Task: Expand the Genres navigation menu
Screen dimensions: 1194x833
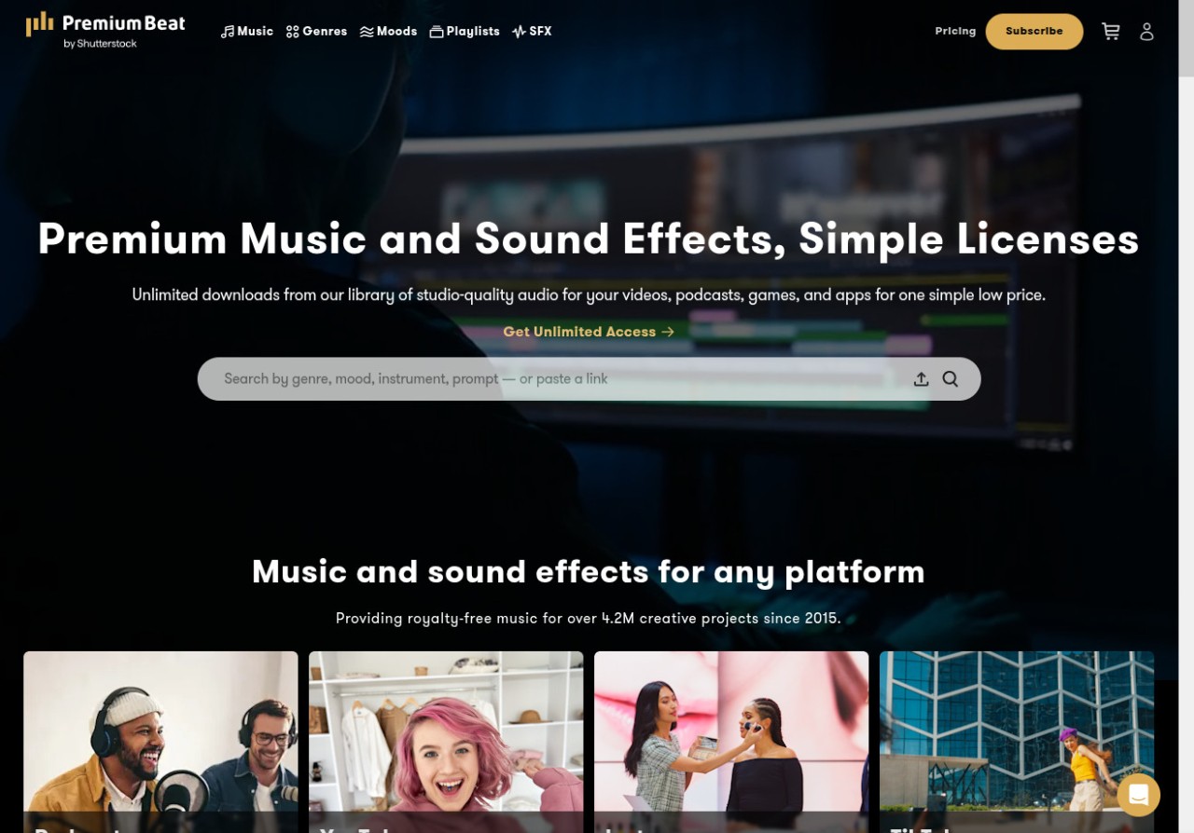Action: (x=316, y=32)
